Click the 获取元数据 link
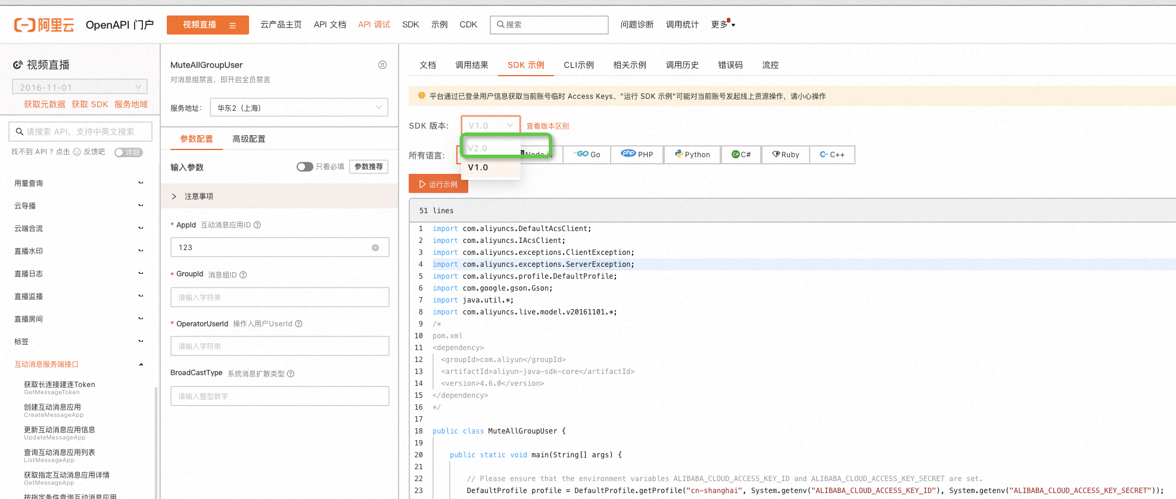Screen dimensions: 1176x499 (x=45, y=104)
